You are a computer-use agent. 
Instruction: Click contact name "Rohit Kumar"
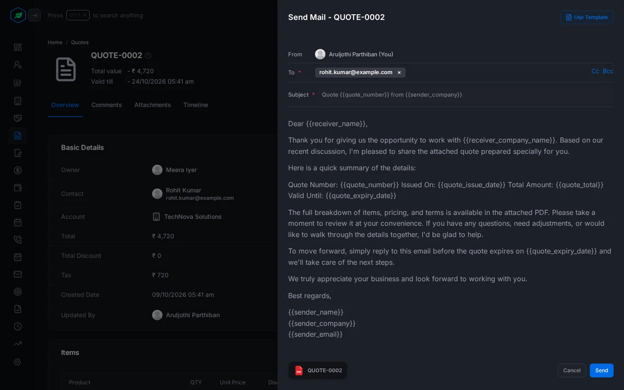click(x=183, y=190)
